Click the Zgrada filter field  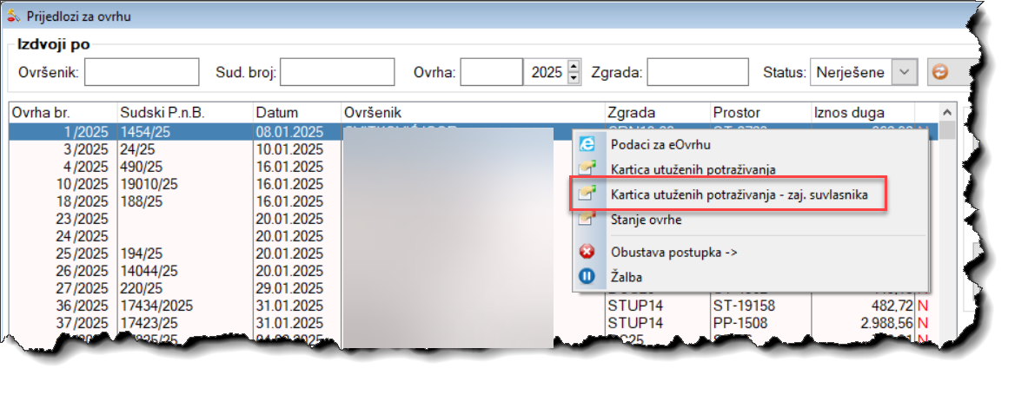tap(697, 72)
